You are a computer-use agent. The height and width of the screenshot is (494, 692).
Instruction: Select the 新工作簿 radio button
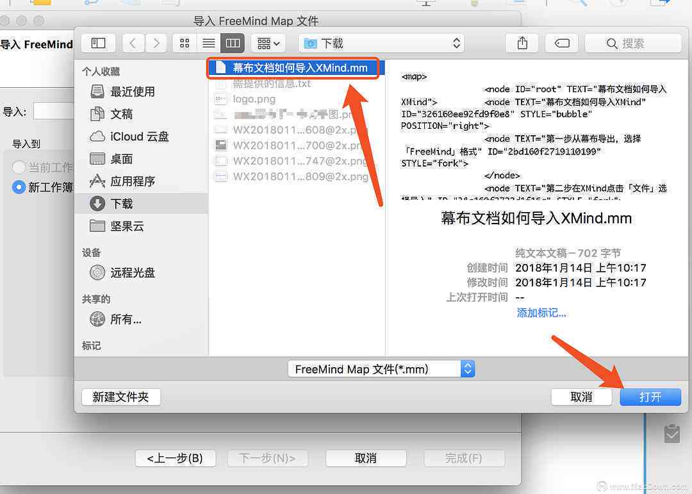19,187
